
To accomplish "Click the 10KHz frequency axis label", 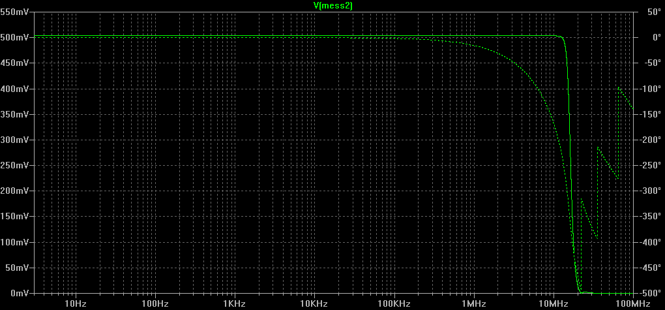I will [314, 303].
